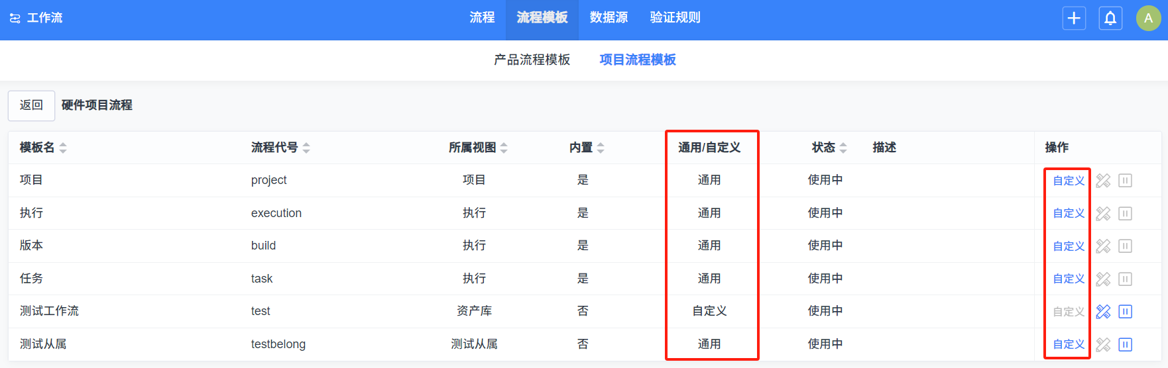Click pause icon in execution row

(1125, 213)
